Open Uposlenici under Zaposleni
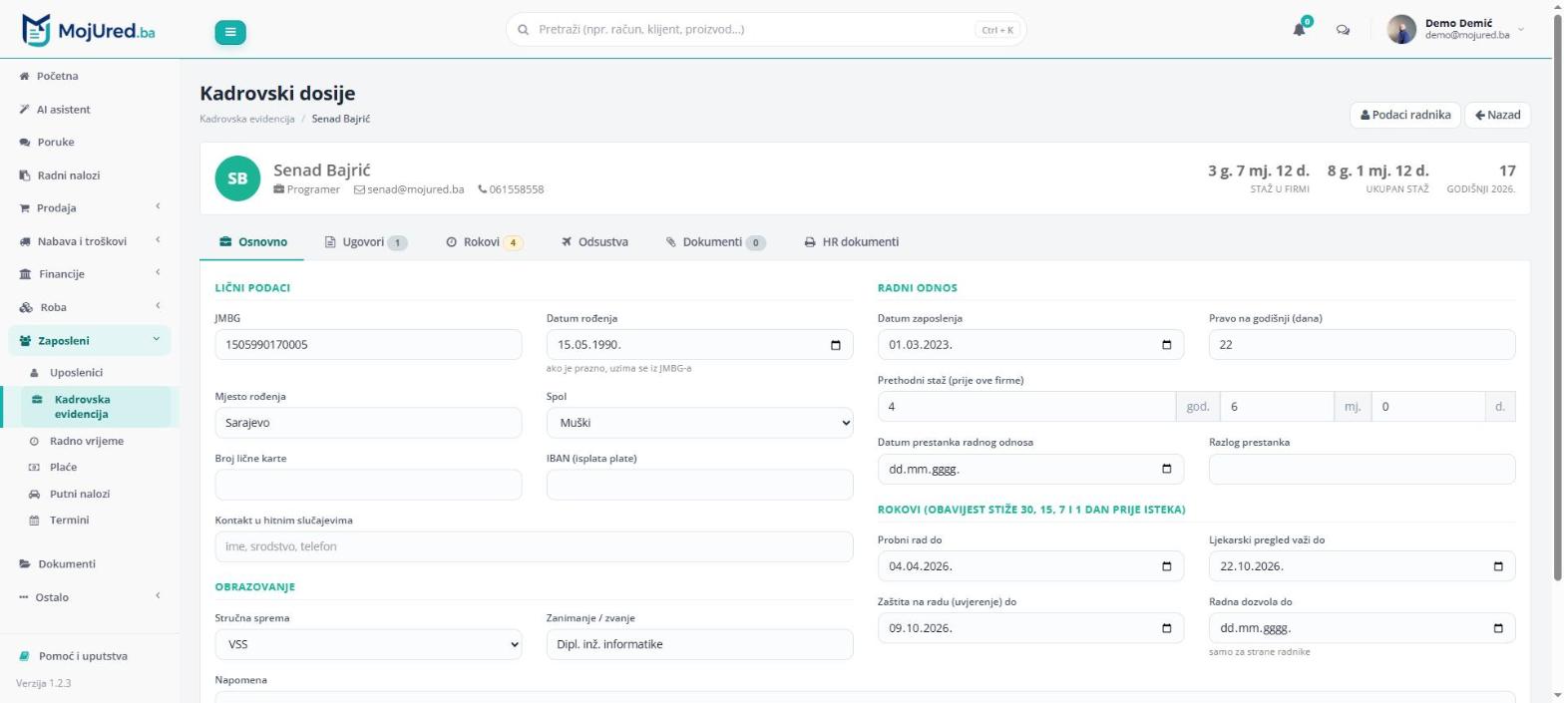 (x=77, y=373)
